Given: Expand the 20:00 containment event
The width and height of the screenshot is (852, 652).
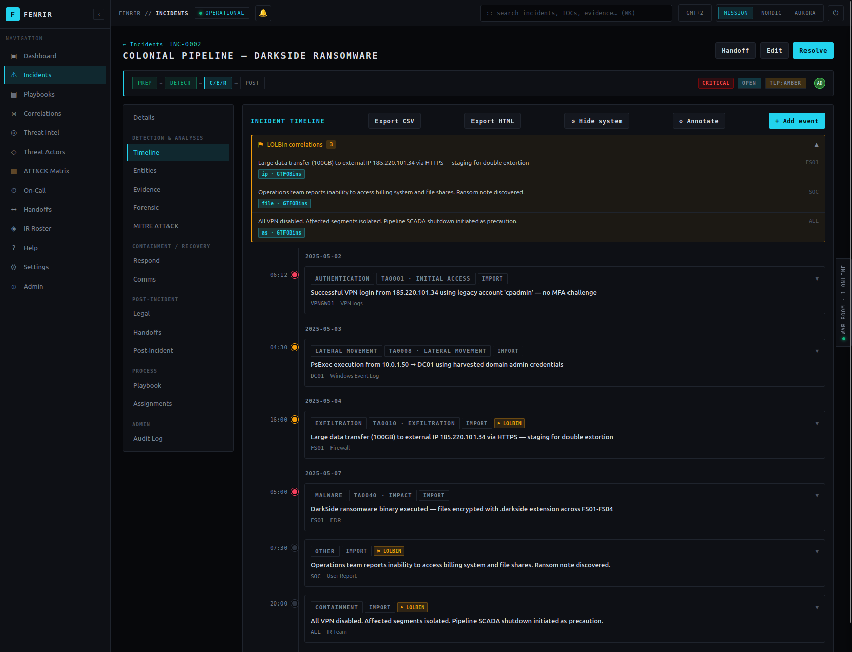Looking at the screenshot, I should tap(817, 608).
